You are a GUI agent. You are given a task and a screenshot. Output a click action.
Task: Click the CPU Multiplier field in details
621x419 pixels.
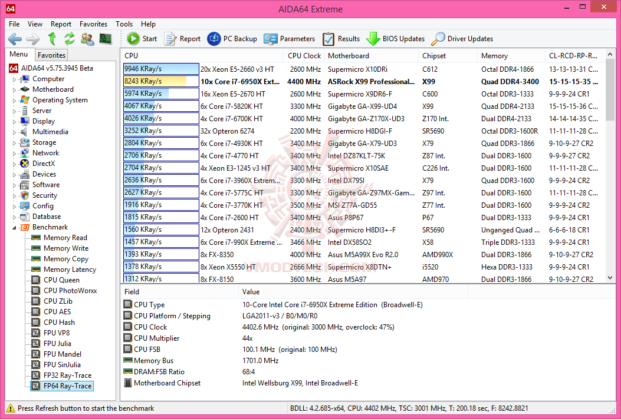click(156, 338)
